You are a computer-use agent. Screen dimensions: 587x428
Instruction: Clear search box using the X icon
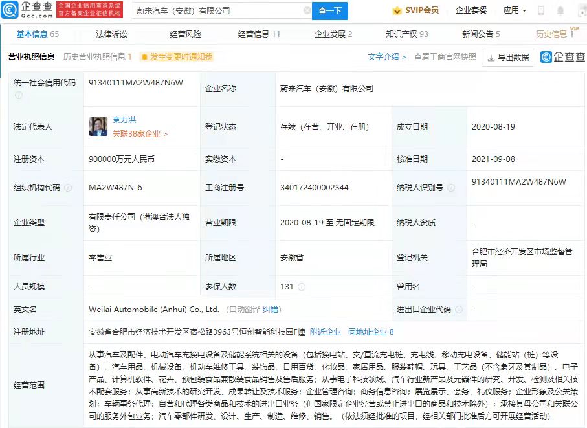point(309,10)
